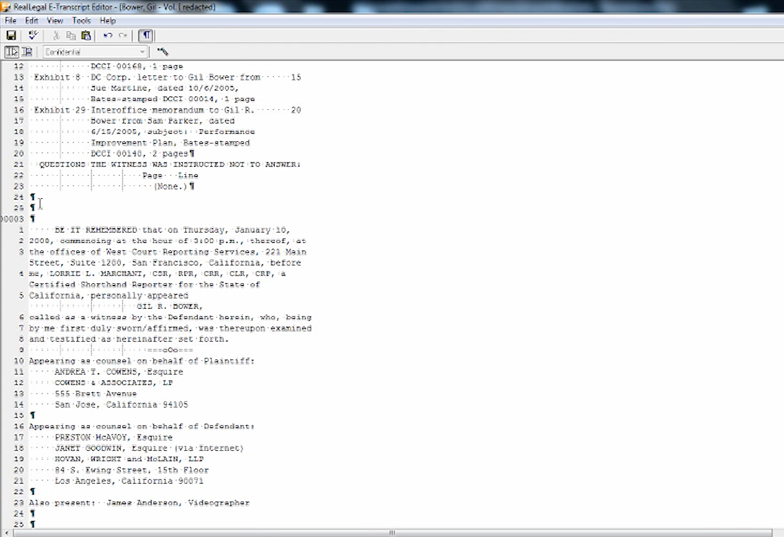Click the pen tool beside Confidential dropdown
Viewport: 784px width, 537px height.
point(163,52)
